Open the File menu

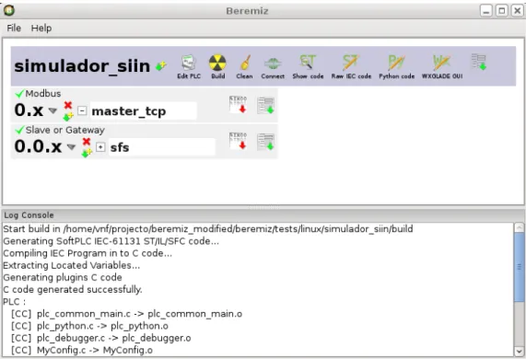click(14, 29)
